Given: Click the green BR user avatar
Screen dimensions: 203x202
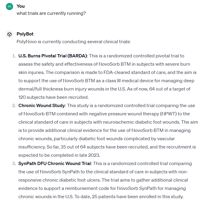Looking at the screenshot, I should pos(9,7).
